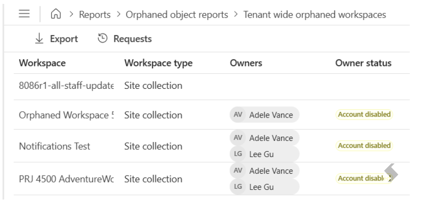The height and width of the screenshot is (200, 441).
Task: Click AV avatar in PRJ 4500 row
Action: coord(238,171)
